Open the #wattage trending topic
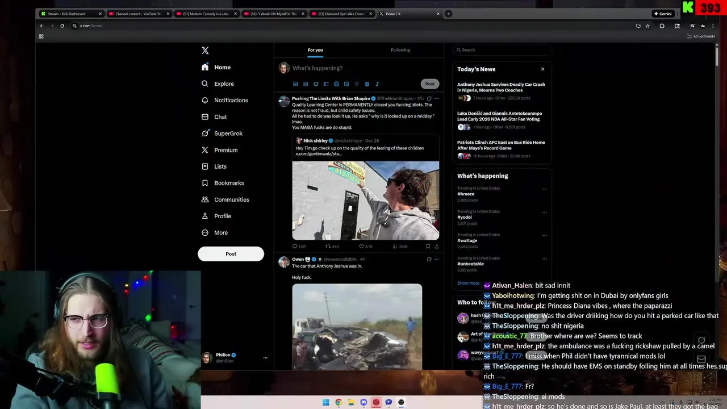 467,241
